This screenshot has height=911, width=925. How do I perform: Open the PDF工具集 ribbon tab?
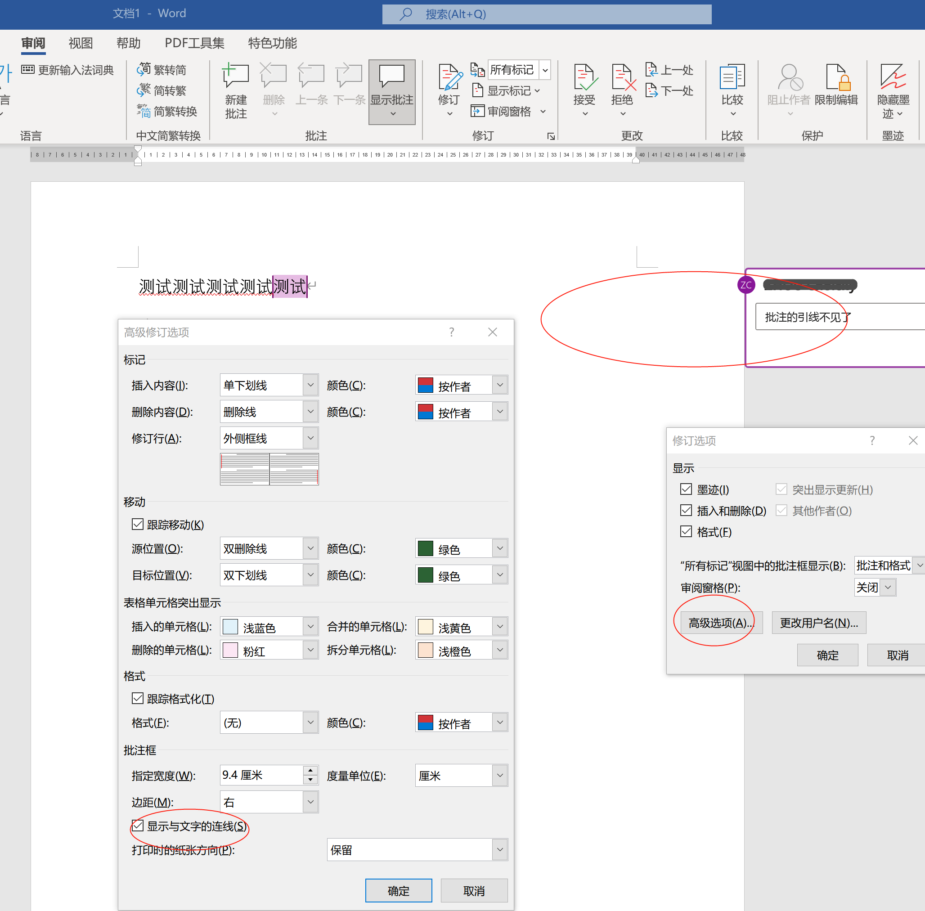(194, 43)
